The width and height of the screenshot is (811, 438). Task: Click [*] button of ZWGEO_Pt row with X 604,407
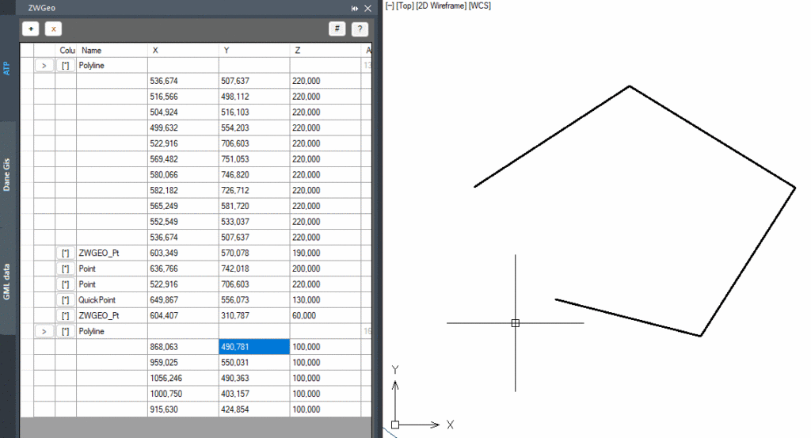click(x=66, y=315)
